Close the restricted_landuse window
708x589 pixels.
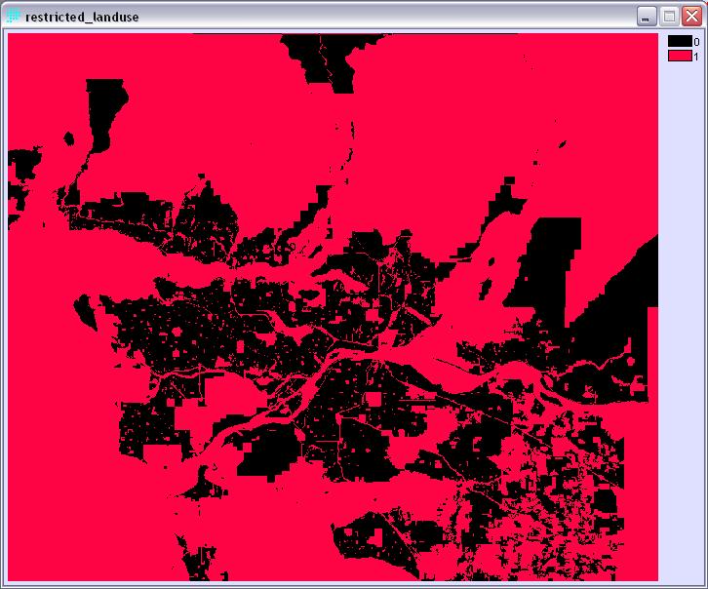(691, 17)
